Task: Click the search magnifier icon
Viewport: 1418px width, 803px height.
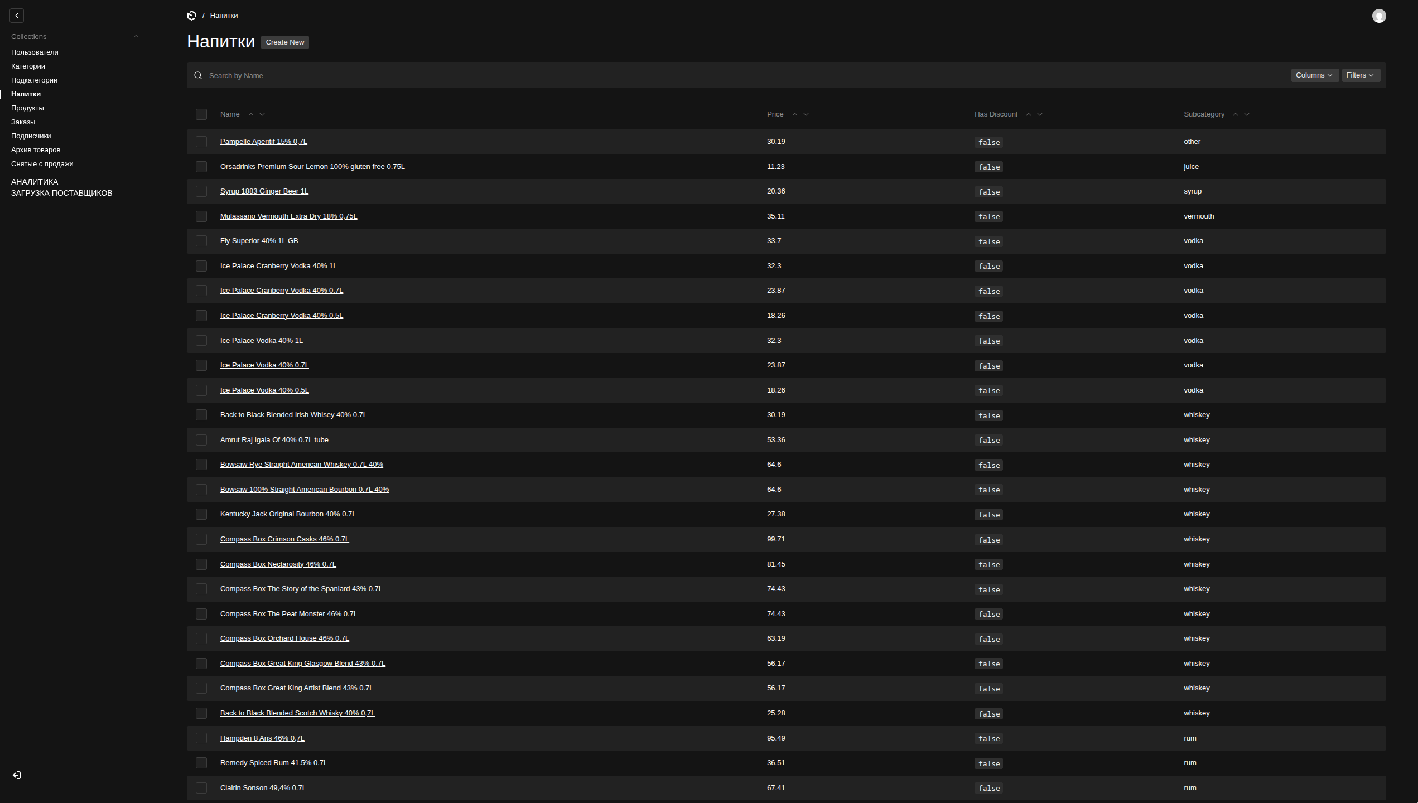Action: click(x=198, y=75)
